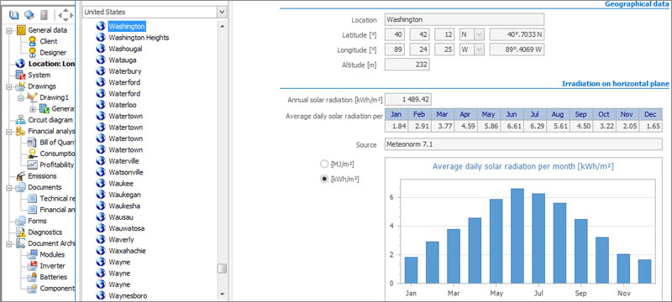This screenshot has height=302, width=672.
Task: Click the latitude degrees field showing 40
Action: 394,34
